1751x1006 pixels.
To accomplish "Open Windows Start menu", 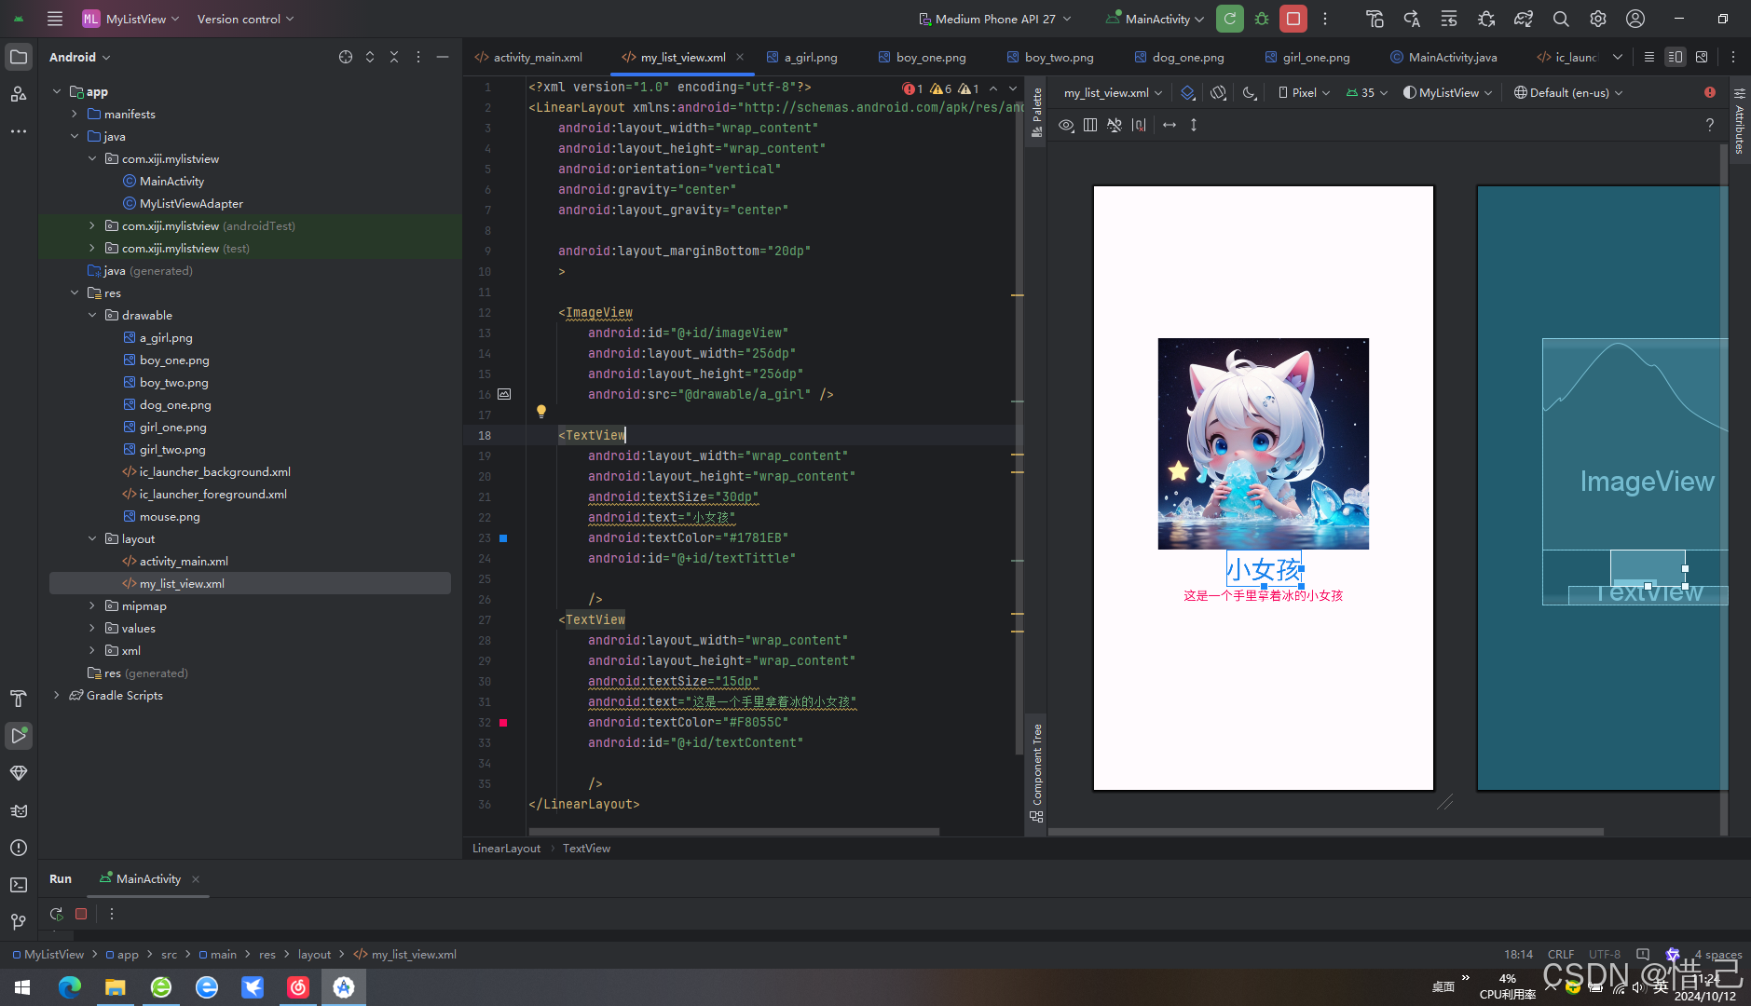I will (22, 986).
